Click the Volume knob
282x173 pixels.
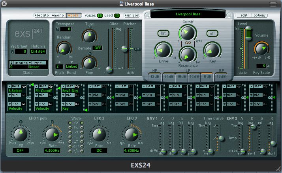[x=262, y=49]
